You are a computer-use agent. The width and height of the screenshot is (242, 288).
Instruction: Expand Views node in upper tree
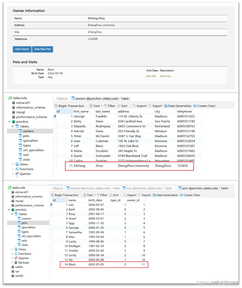13,164
